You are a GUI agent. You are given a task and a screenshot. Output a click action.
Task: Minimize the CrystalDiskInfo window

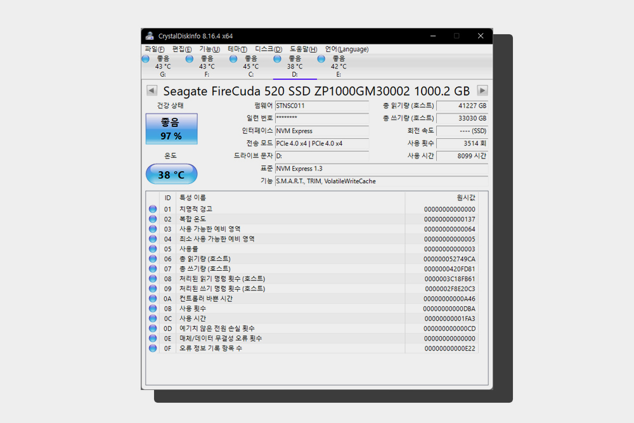click(432, 36)
